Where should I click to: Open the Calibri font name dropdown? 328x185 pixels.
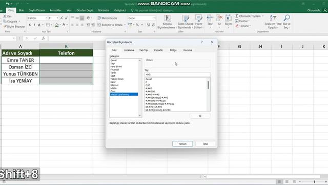[x=47, y=18]
